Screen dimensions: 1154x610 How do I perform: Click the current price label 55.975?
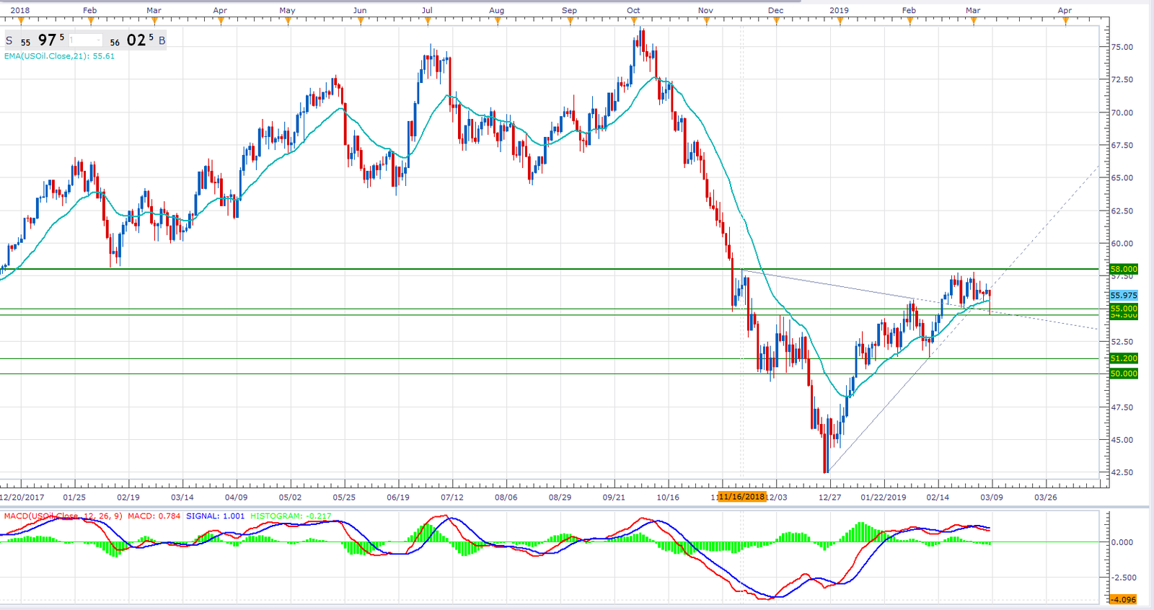pos(1124,296)
